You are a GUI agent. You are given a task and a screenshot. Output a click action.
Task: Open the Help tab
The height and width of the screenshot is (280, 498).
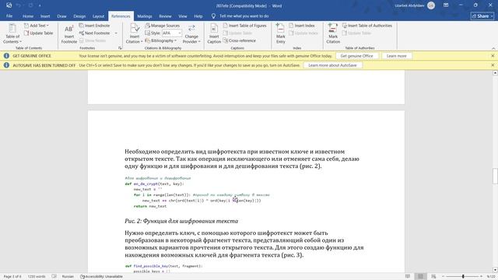[198, 16]
